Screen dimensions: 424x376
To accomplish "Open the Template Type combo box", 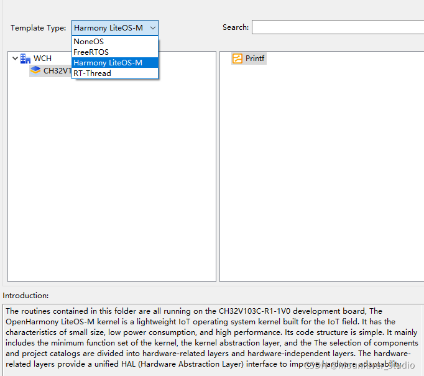I will (115, 27).
